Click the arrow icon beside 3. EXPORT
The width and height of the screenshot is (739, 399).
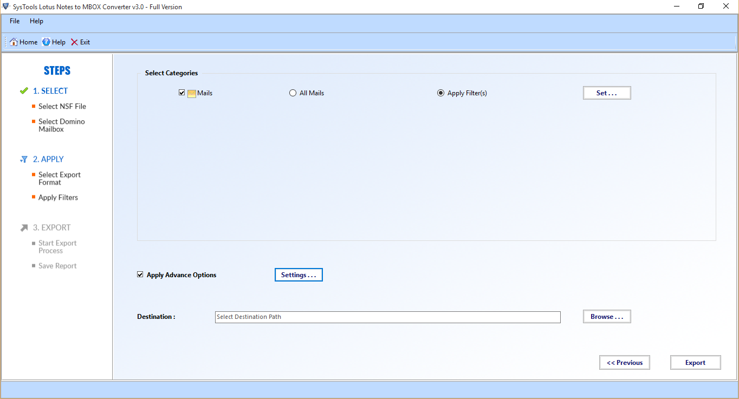click(24, 228)
